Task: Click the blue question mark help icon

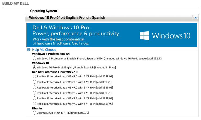Action: coord(29,50)
